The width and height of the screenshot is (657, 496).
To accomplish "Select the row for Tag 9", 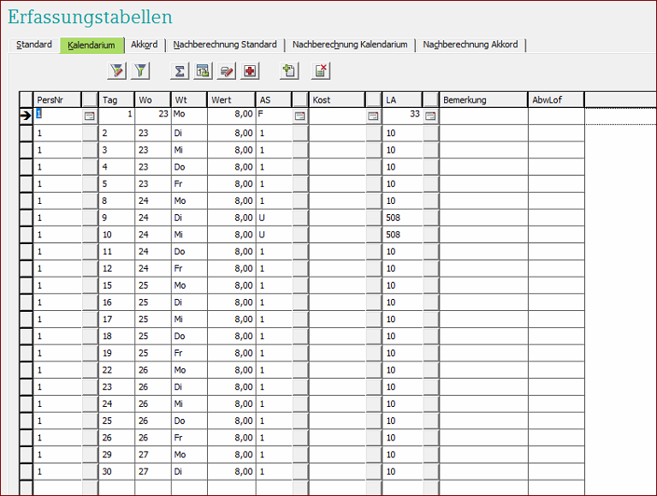I will click(26, 218).
